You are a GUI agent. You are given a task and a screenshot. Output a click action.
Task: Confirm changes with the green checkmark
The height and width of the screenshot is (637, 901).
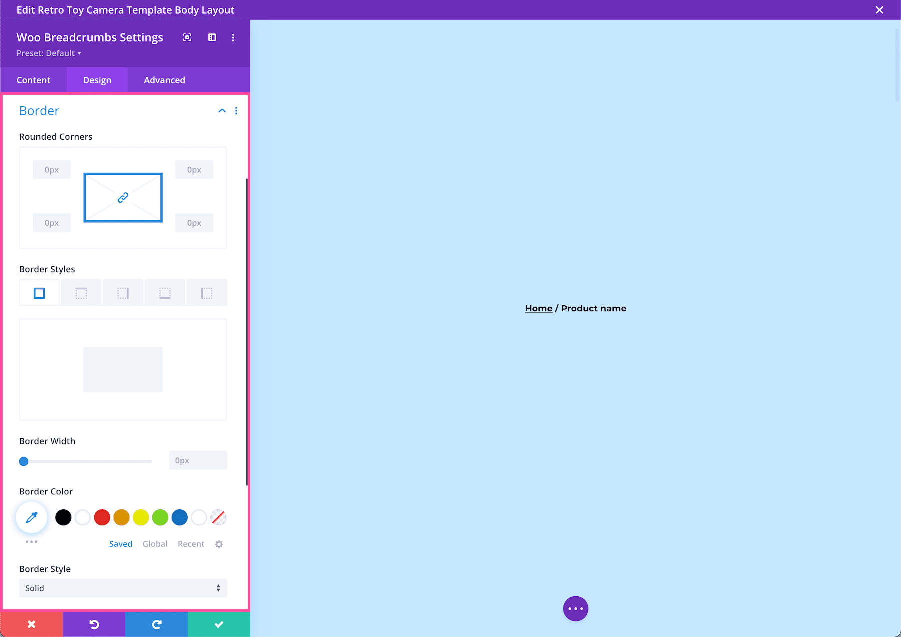pyautogui.click(x=219, y=624)
